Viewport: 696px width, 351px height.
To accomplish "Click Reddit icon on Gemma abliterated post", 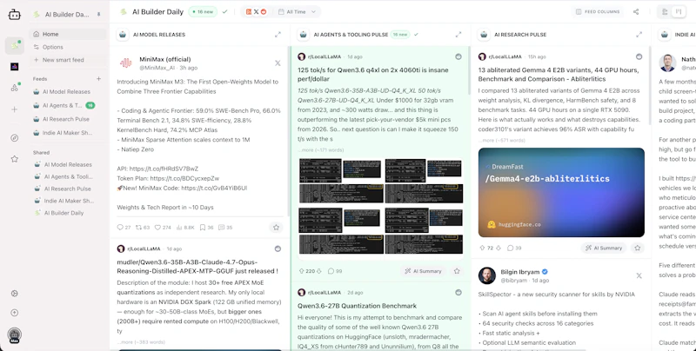I will [x=639, y=56].
